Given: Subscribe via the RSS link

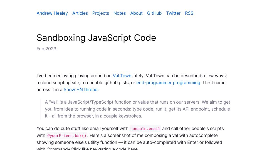Looking at the screenshot, I should click(x=189, y=13).
